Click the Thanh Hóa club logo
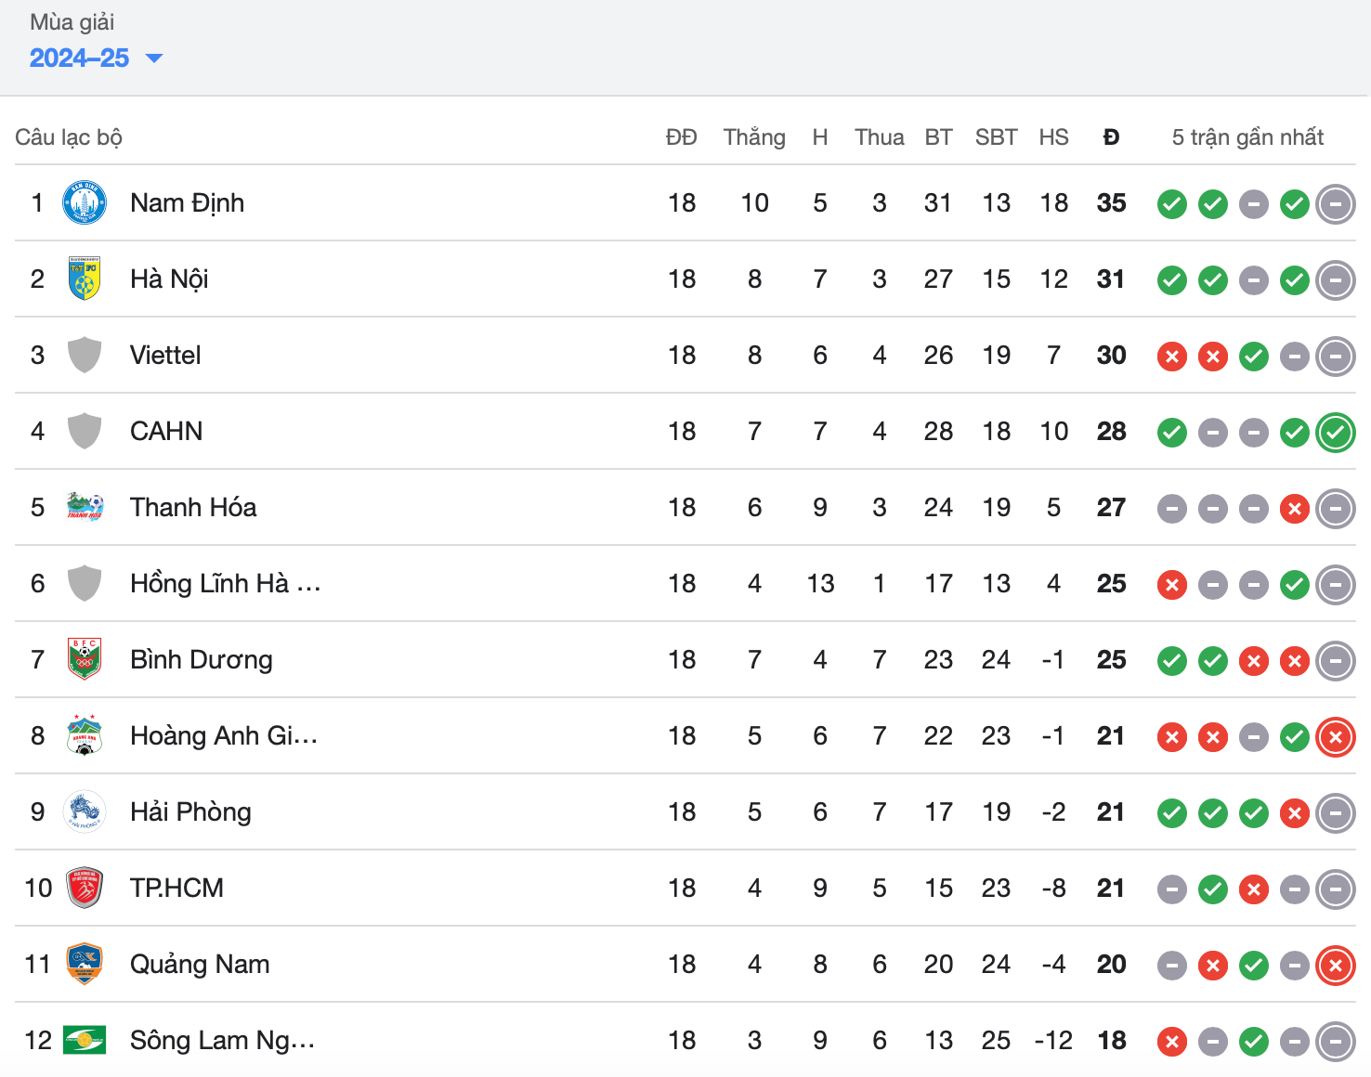 85,507
